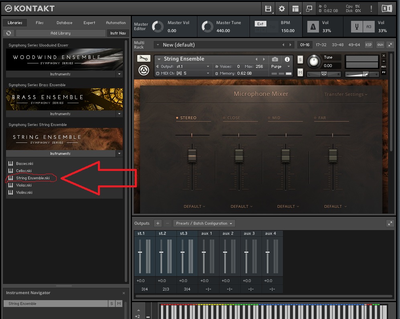Open Kontakt options via the gear icon
Viewport: 400px width, 319px height.
point(282,9)
